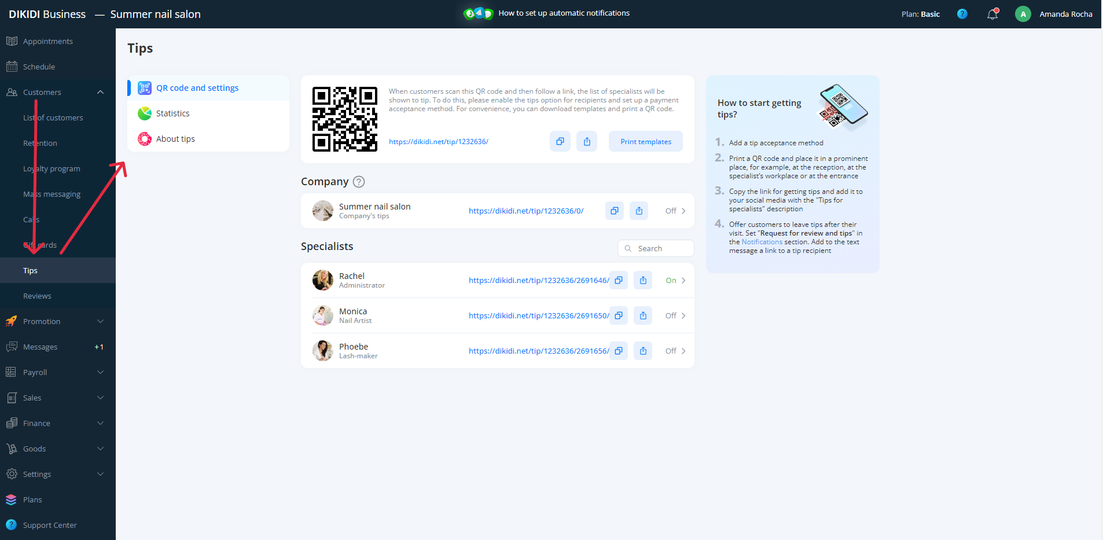Viewport: 1103px width, 540px height.
Task: Open the Plans layers icon
Action: click(x=12, y=499)
